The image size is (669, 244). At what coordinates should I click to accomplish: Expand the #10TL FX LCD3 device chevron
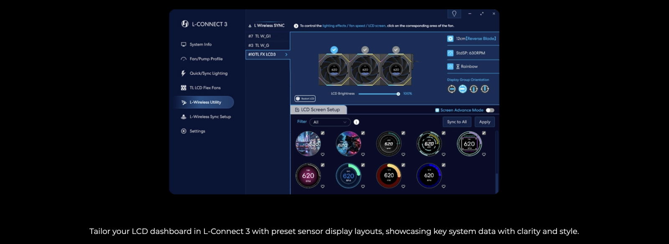286,54
